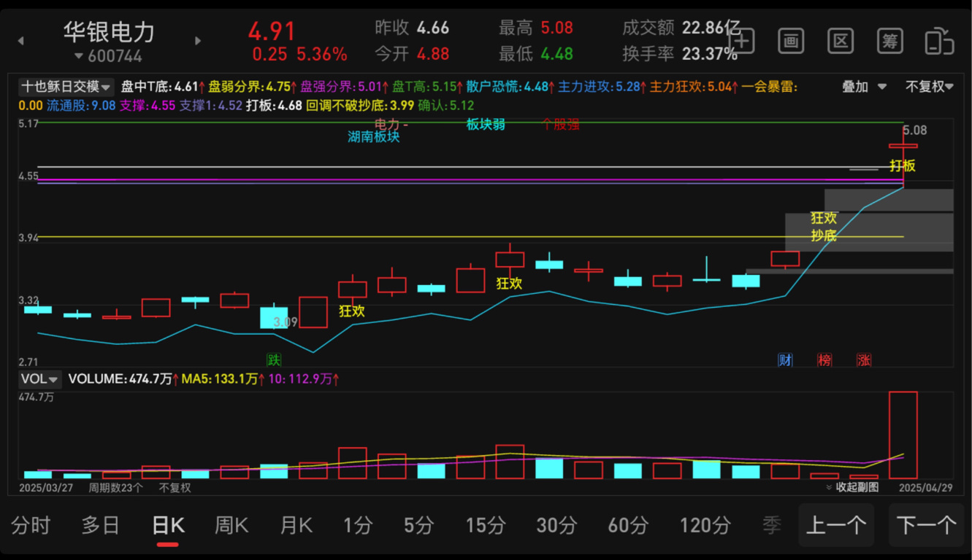The image size is (972, 560).
Task: Click the 流通股:9.08 value
Action: tap(81, 106)
